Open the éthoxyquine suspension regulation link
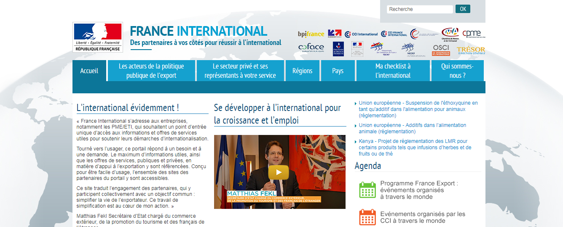 click(418, 109)
